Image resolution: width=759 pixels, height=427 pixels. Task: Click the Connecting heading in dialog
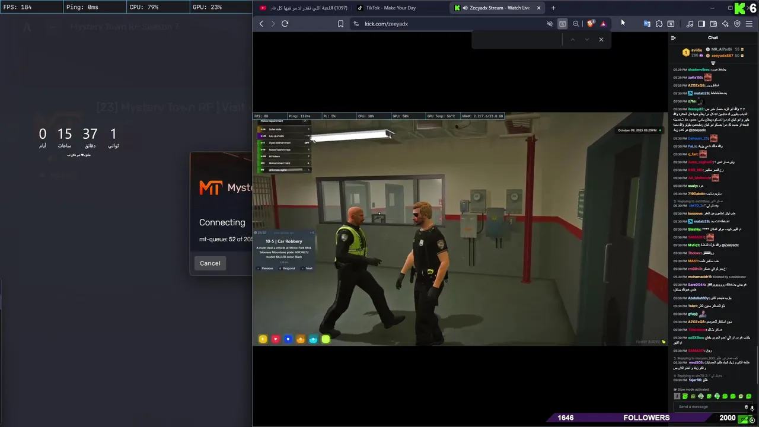222,222
